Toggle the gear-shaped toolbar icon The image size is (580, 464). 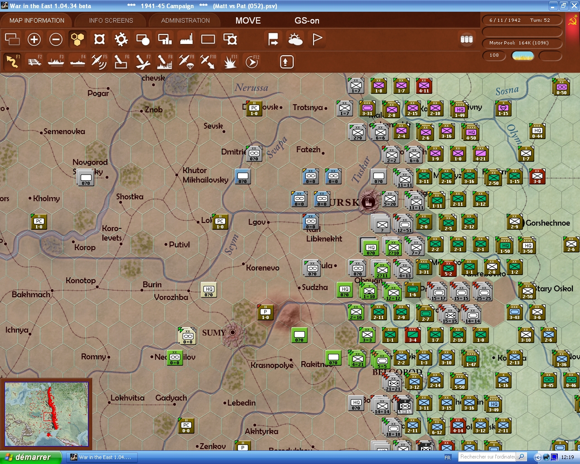click(x=121, y=39)
